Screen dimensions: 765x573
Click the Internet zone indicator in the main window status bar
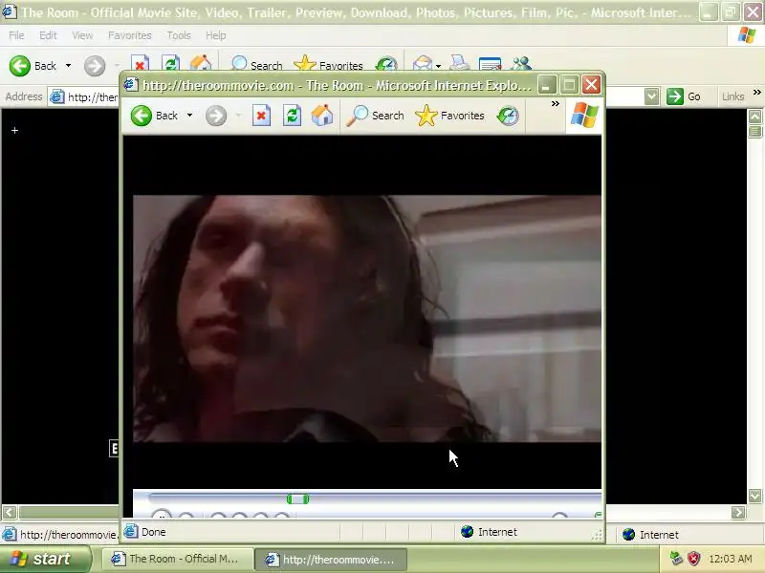(x=651, y=535)
